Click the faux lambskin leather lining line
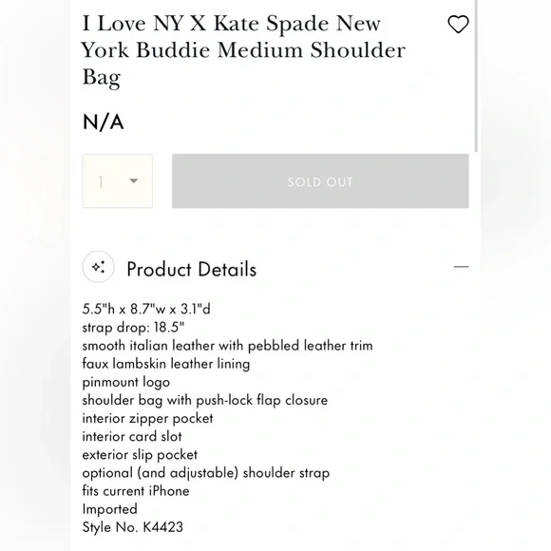This screenshot has width=551, height=551. [x=166, y=364]
